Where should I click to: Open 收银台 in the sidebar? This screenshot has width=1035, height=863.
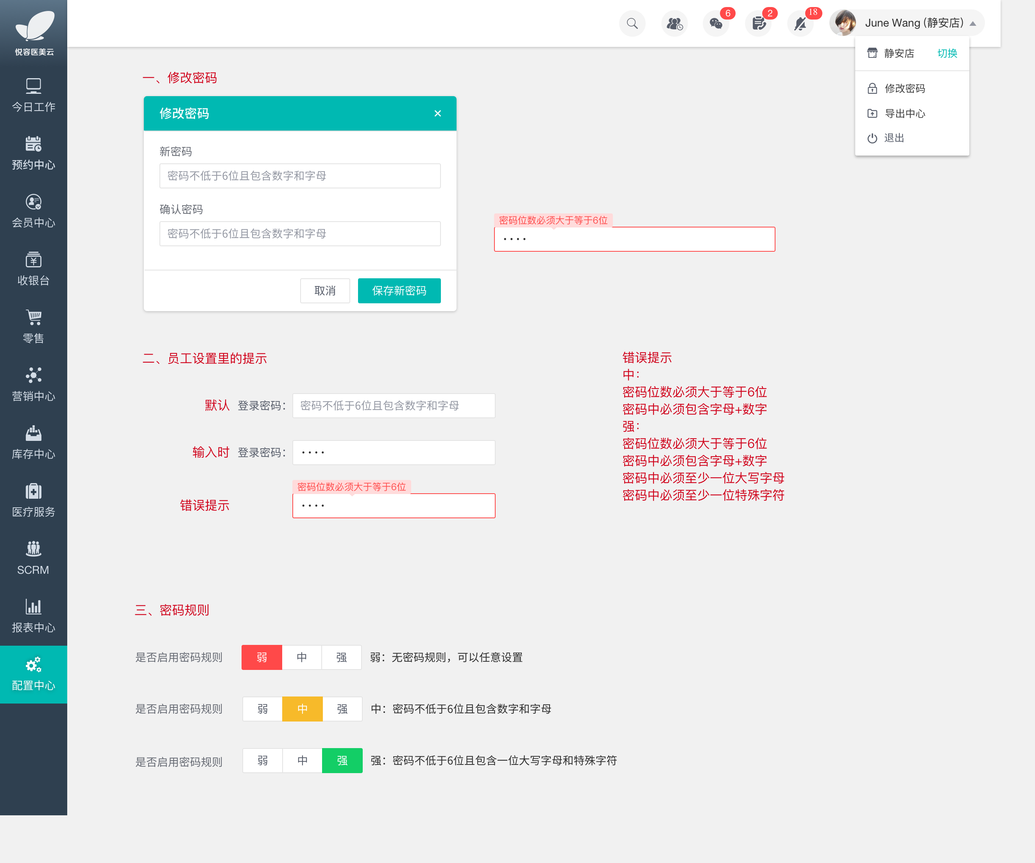point(34,269)
